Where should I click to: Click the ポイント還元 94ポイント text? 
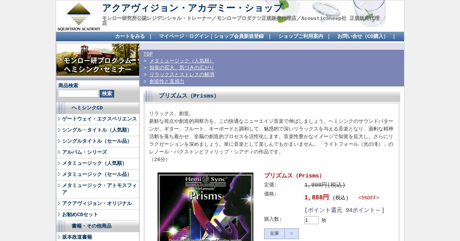(x=344, y=210)
